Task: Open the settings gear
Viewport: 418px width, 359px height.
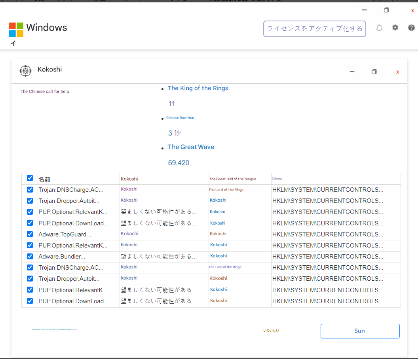Action: 395,28
